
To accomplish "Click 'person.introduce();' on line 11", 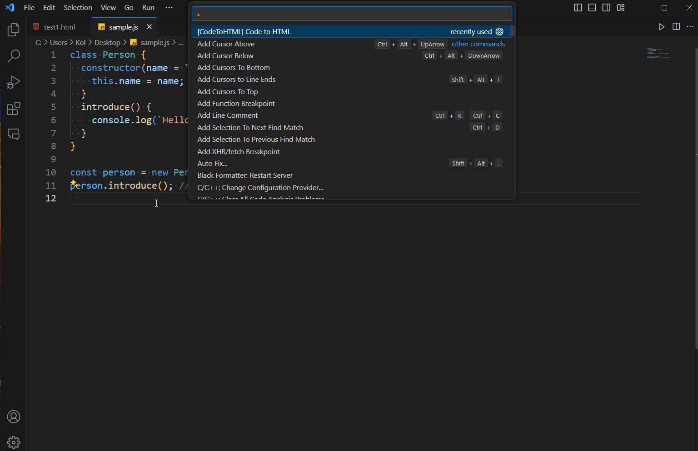I will [x=121, y=185].
